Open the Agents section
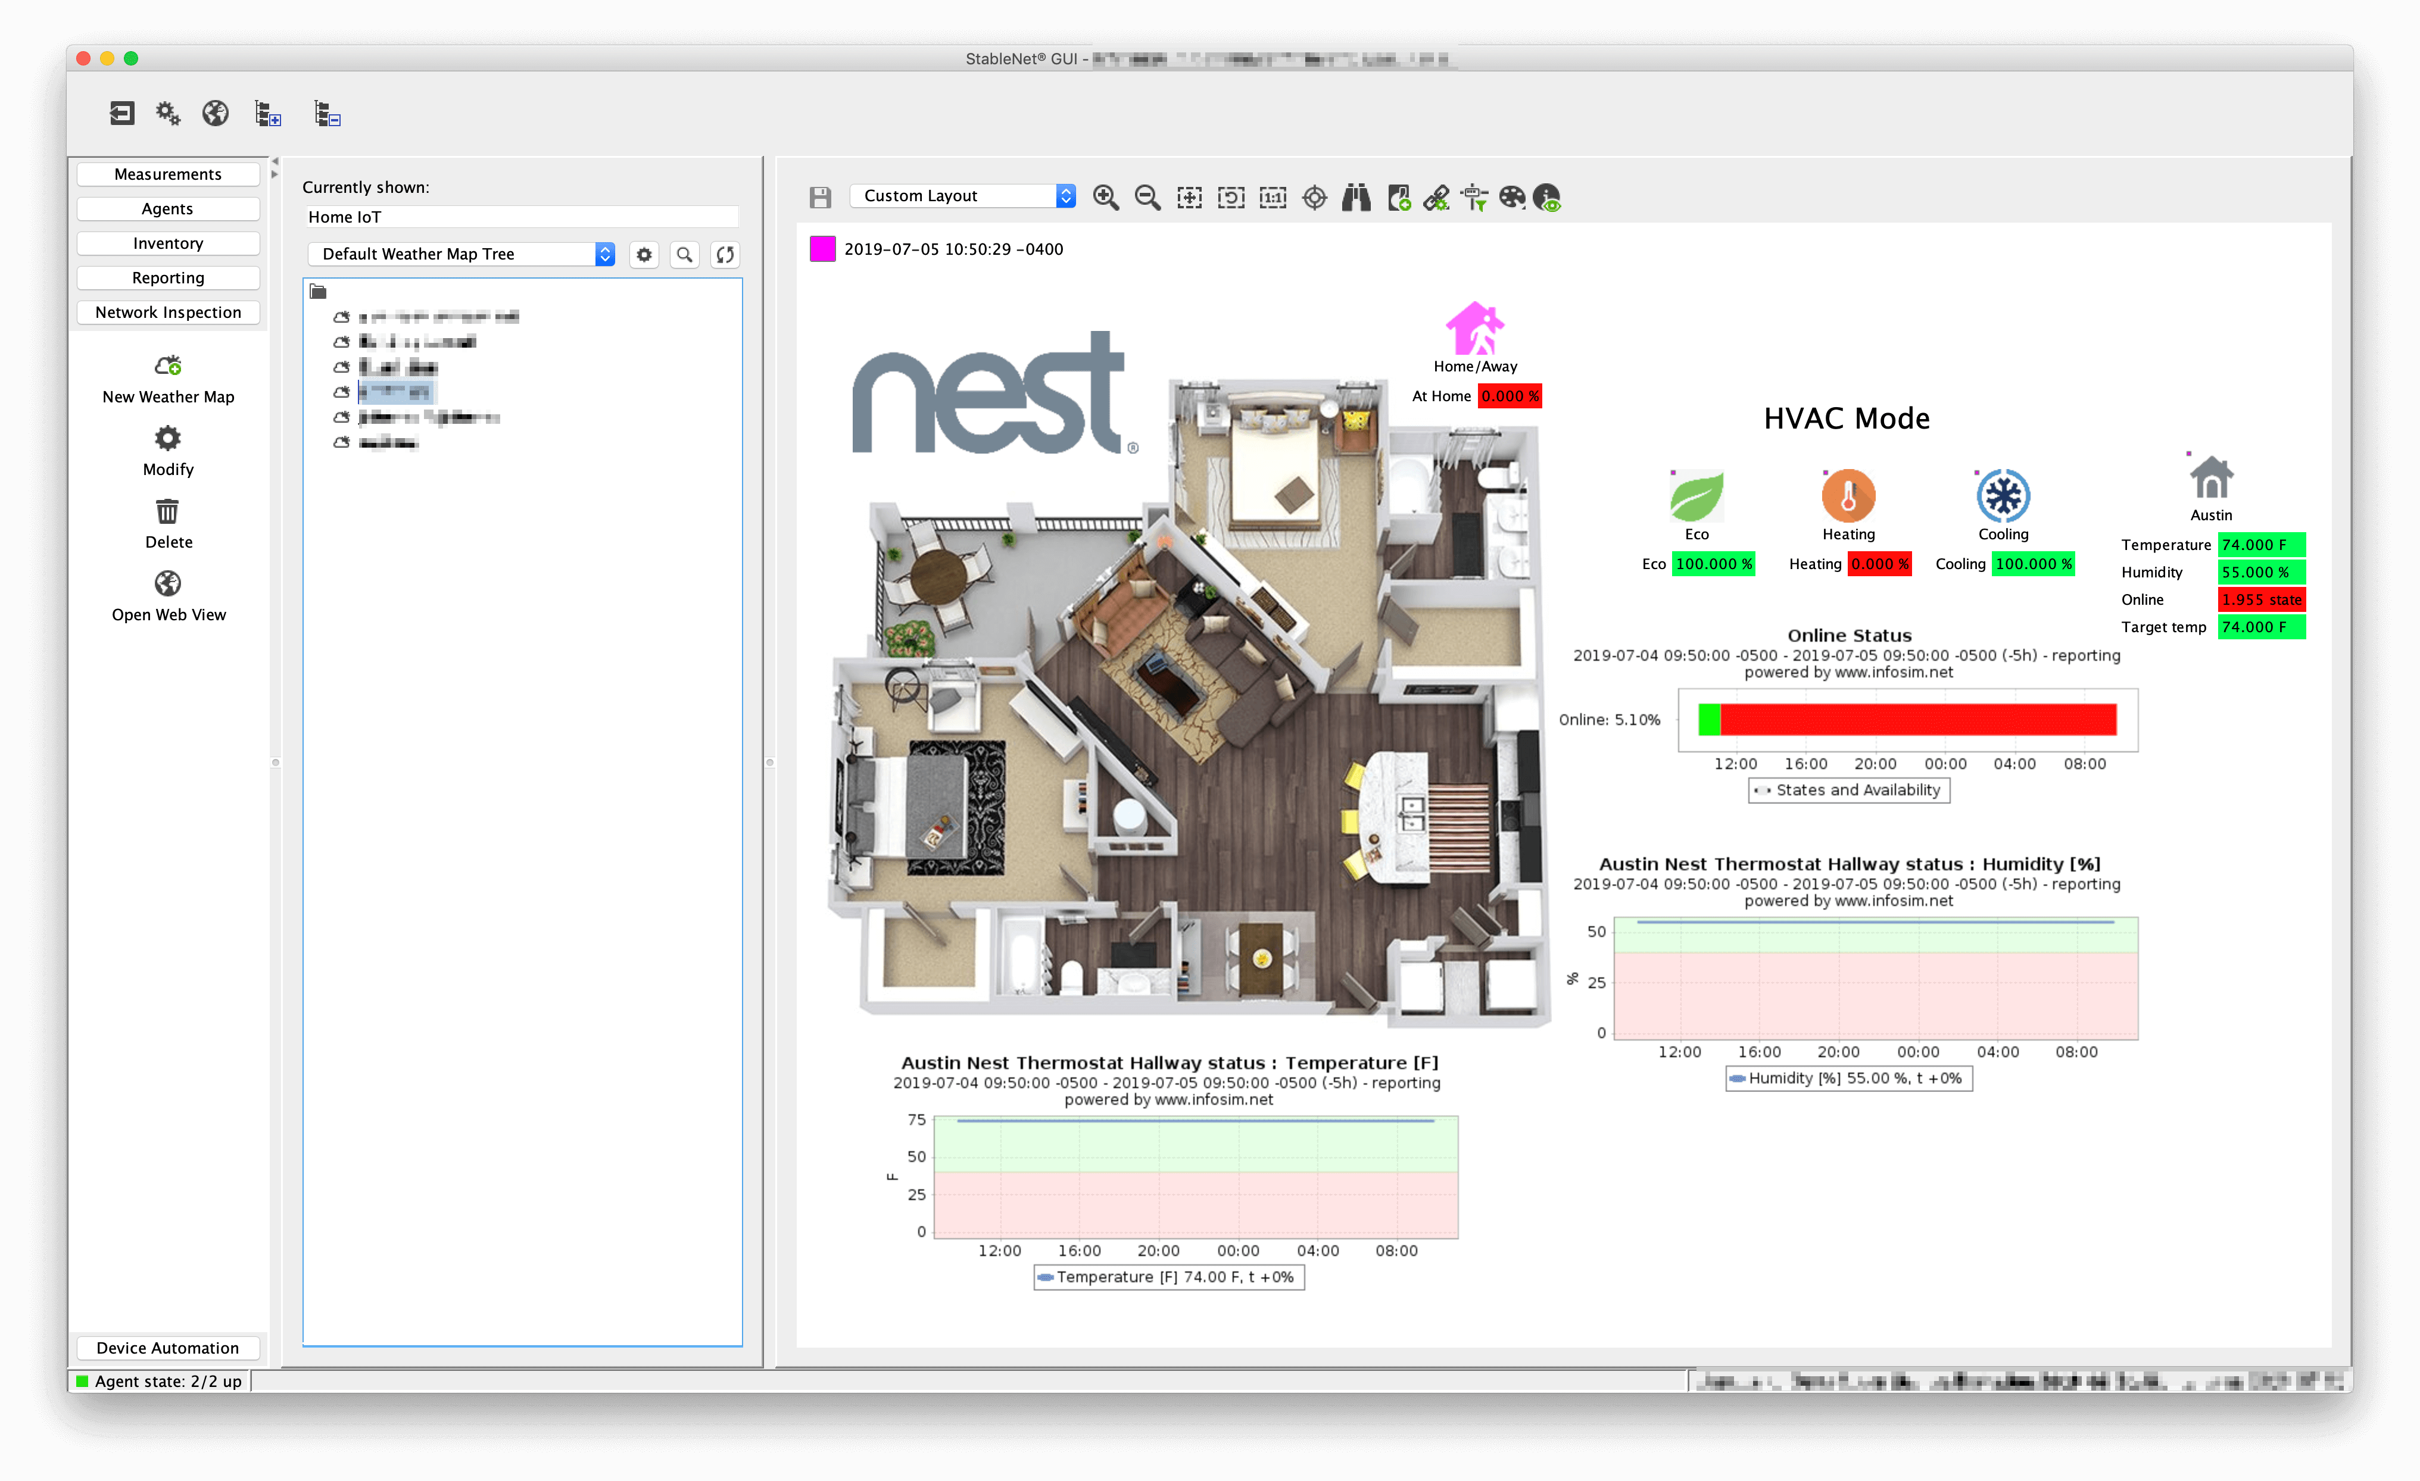This screenshot has width=2420, height=1481. tap(168, 208)
